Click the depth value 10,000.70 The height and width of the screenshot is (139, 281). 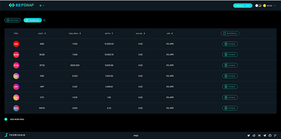(x=109, y=55)
